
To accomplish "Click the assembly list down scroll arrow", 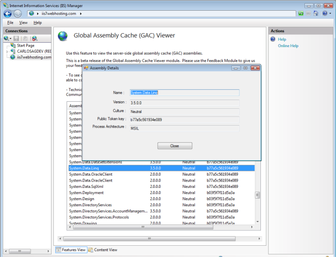I will (x=257, y=222).
